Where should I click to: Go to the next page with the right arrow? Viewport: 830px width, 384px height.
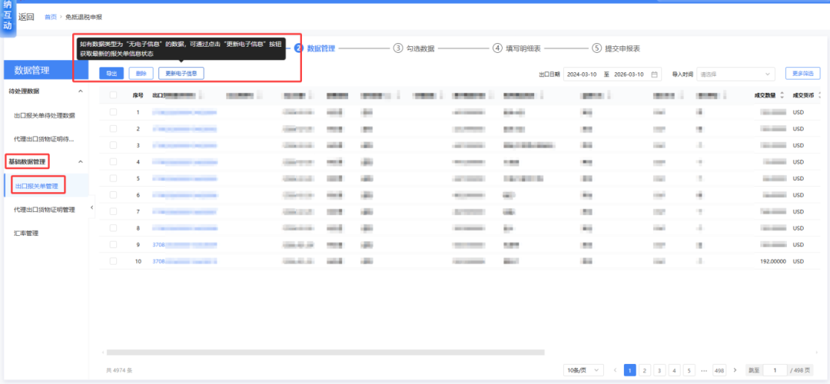[735, 370]
